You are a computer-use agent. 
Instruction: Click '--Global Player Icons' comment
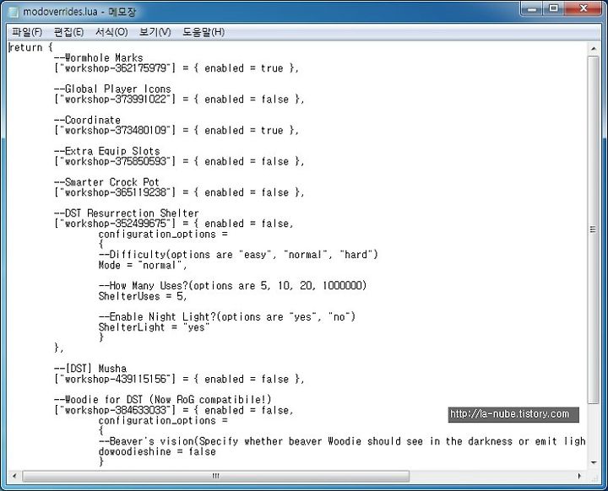click(112, 89)
